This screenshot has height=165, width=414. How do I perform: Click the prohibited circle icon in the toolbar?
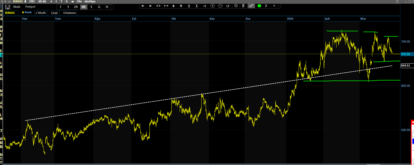coord(236,6)
